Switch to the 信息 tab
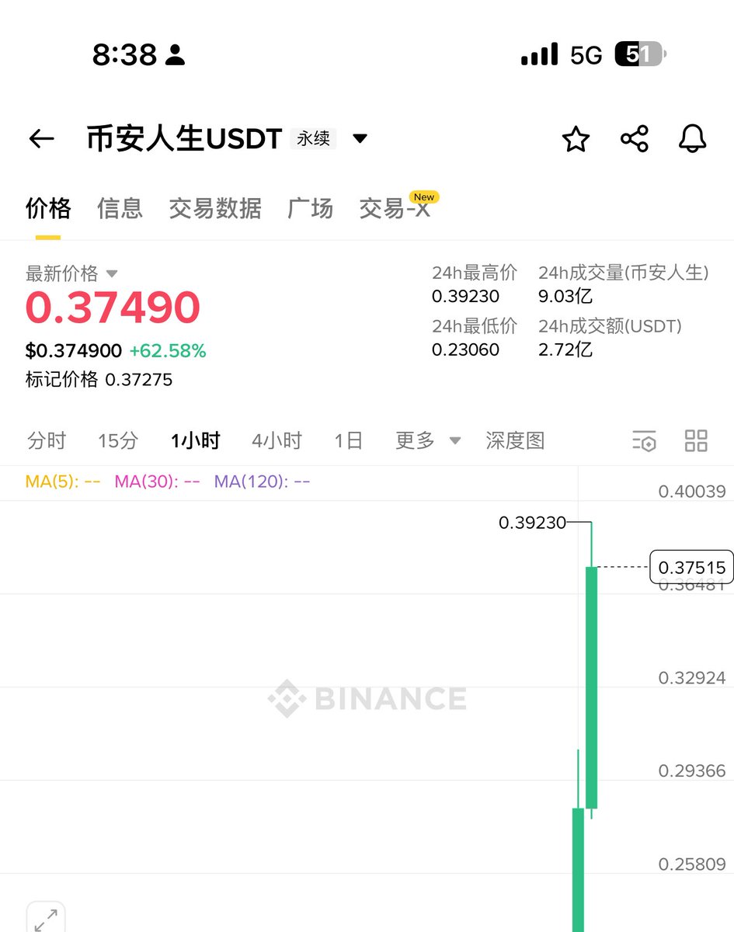The width and height of the screenshot is (734, 932). point(120,208)
